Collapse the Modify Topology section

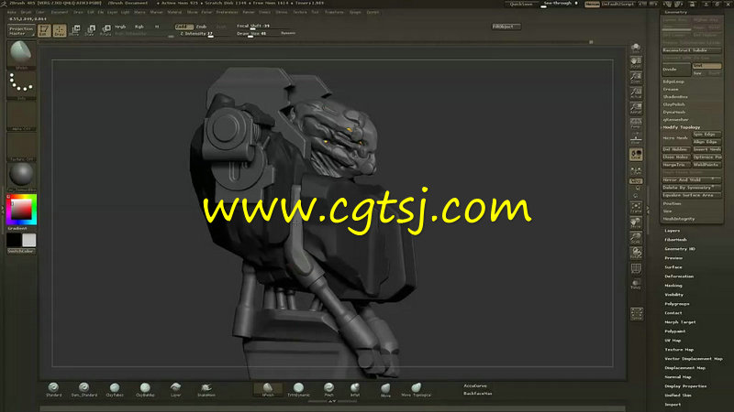[682, 127]
